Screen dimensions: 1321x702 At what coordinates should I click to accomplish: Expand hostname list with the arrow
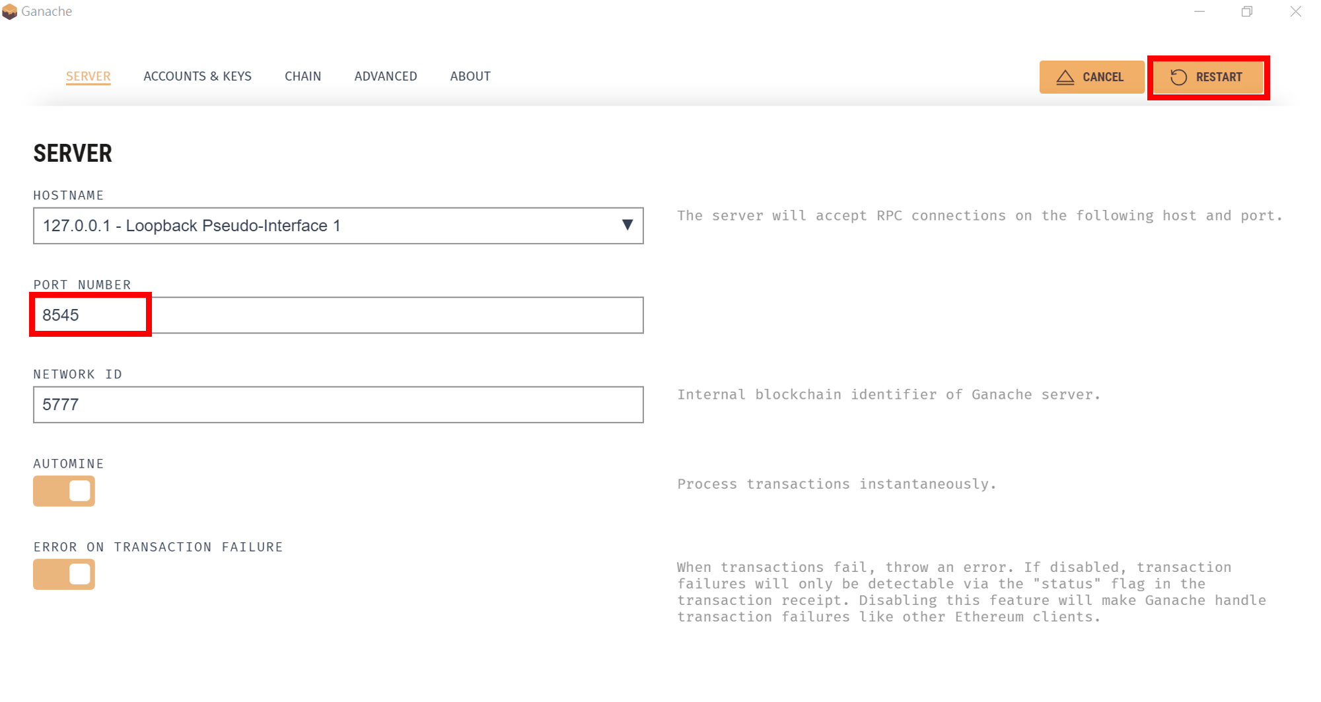627,225
